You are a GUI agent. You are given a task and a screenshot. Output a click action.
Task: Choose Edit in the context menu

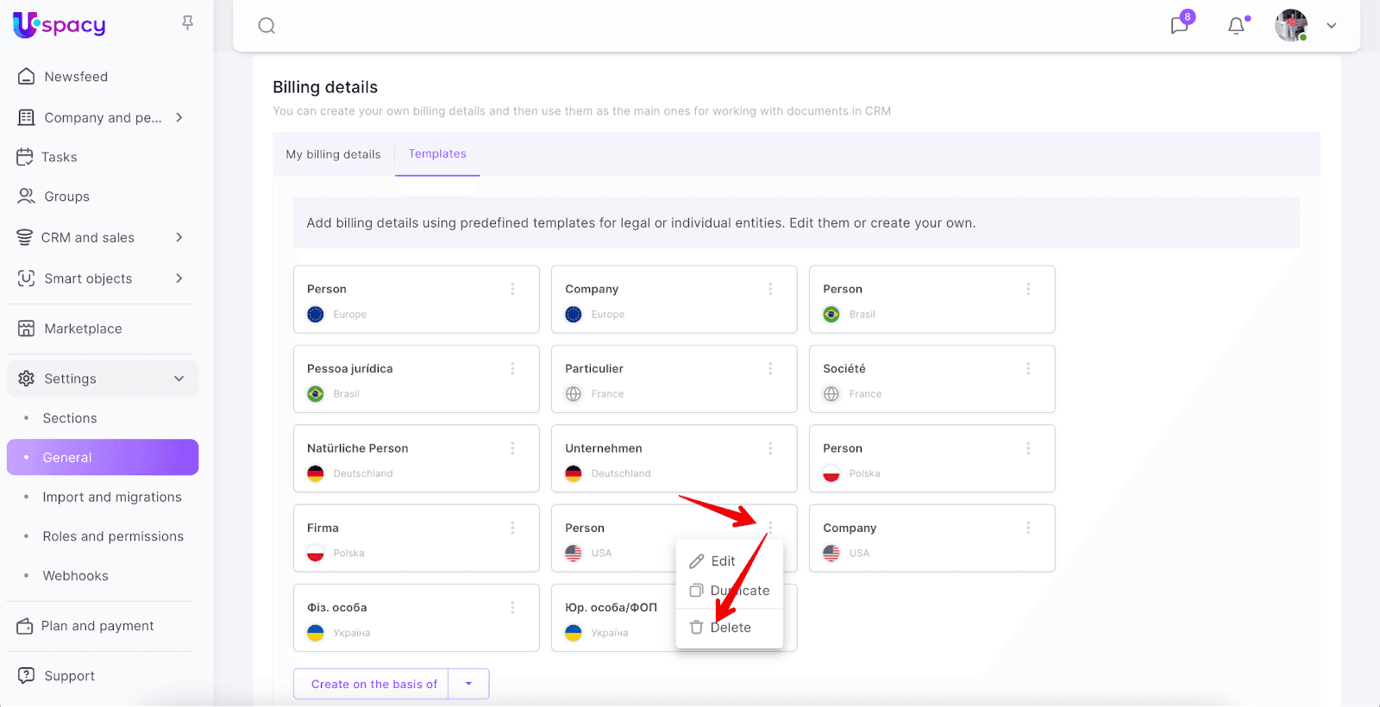pyautogui.click(x=722, y=561)
